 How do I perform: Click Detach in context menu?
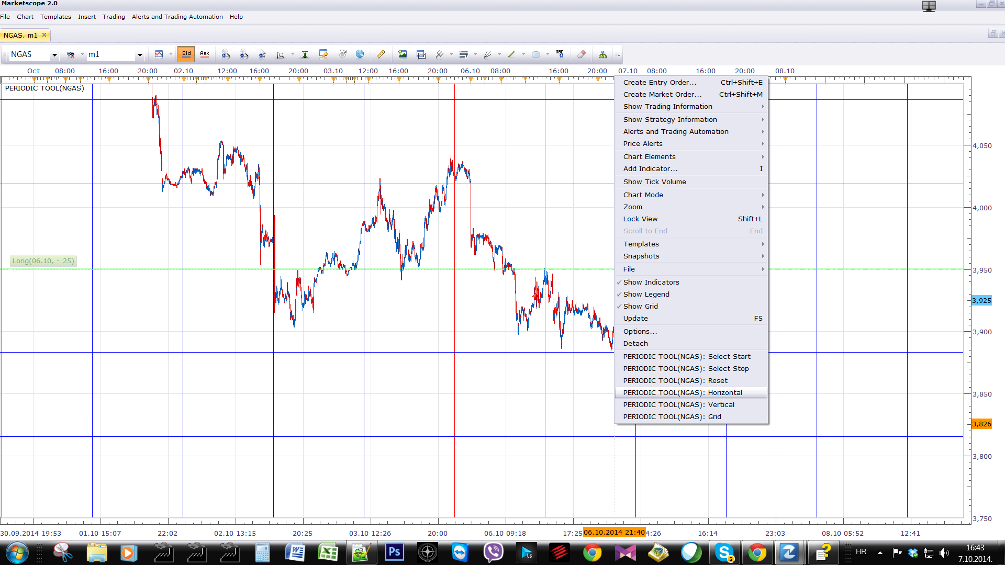click(x=691, y=343)
